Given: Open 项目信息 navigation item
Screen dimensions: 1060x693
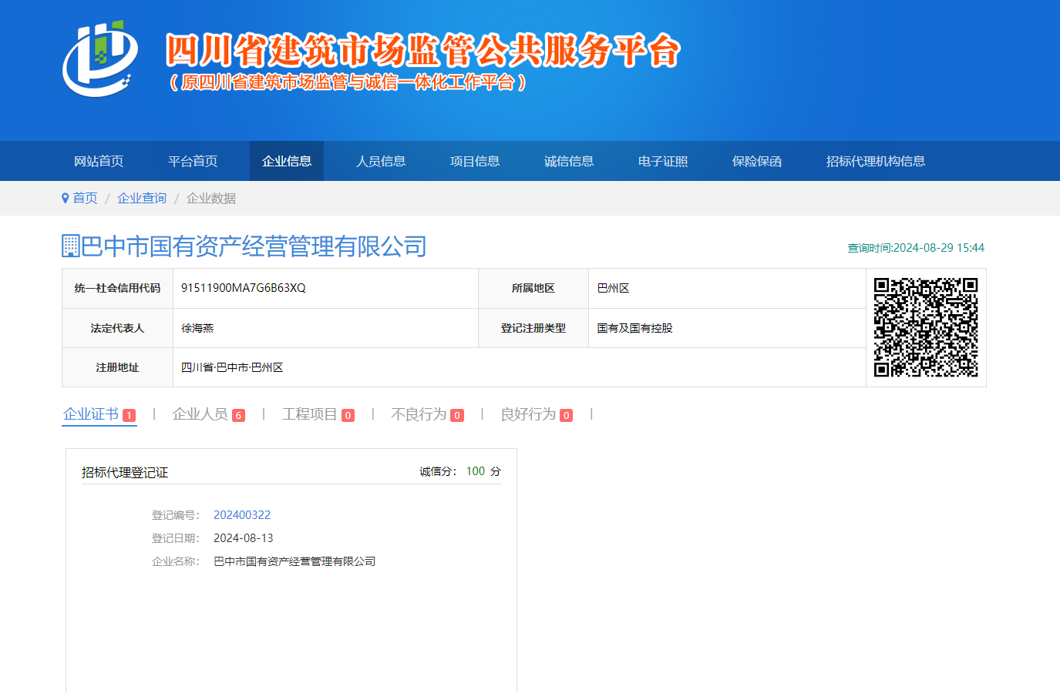Looking at the screenshot, I should [475, 161].
